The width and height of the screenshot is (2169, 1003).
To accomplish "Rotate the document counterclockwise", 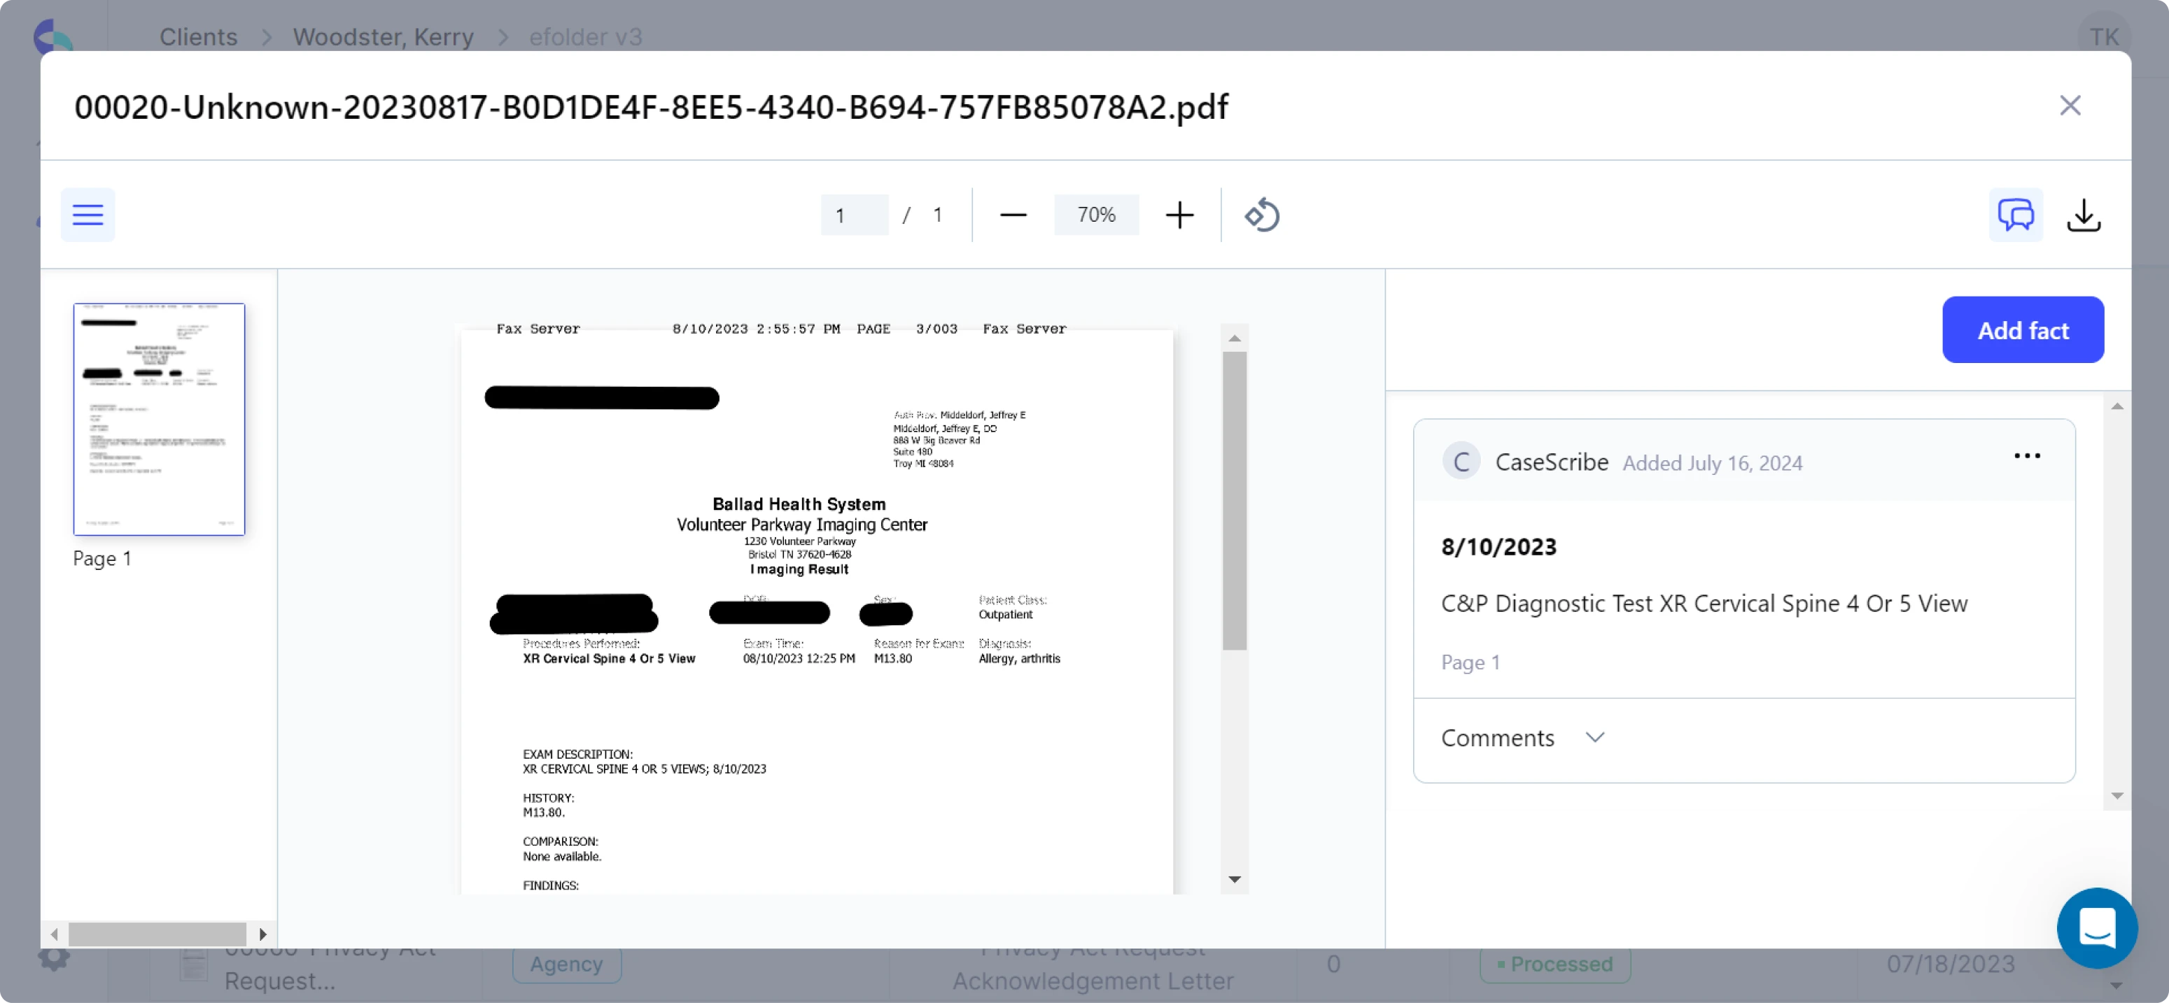I will click(x=1261, y=215).
